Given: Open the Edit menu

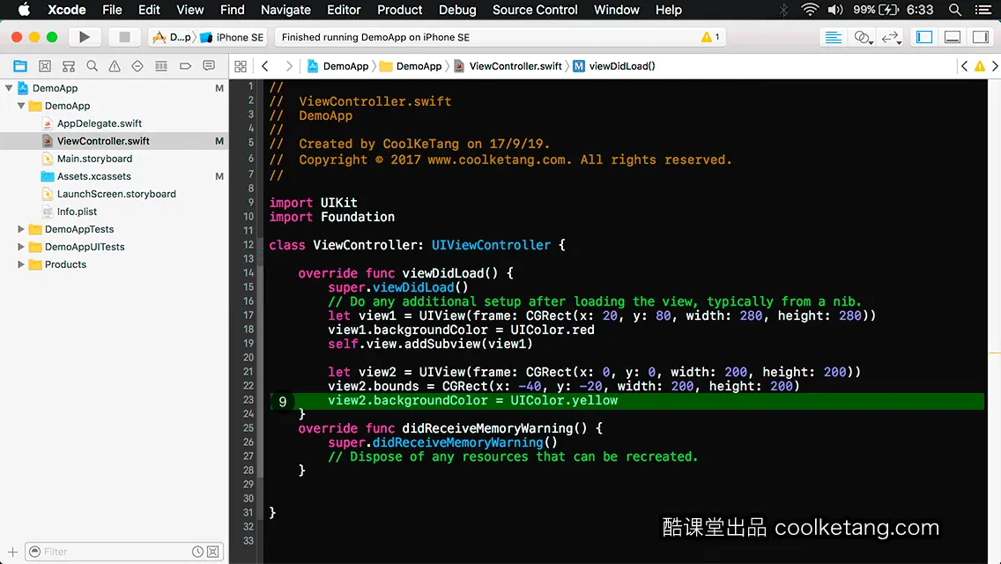Looking at the screenshot, I should [x=149, y=10].
